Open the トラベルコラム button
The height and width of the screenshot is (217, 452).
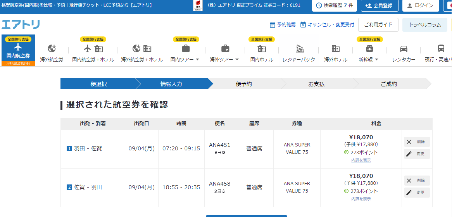pyautogui.click(x=425, y=25)
